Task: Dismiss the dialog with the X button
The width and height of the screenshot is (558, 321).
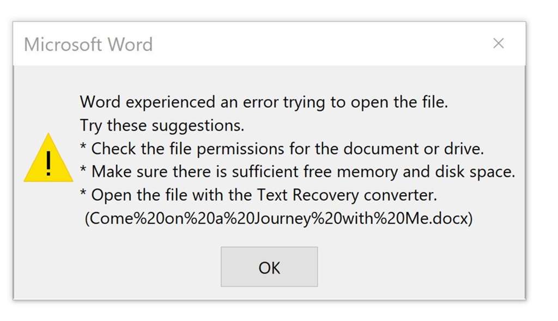Action: click(498, 44)
